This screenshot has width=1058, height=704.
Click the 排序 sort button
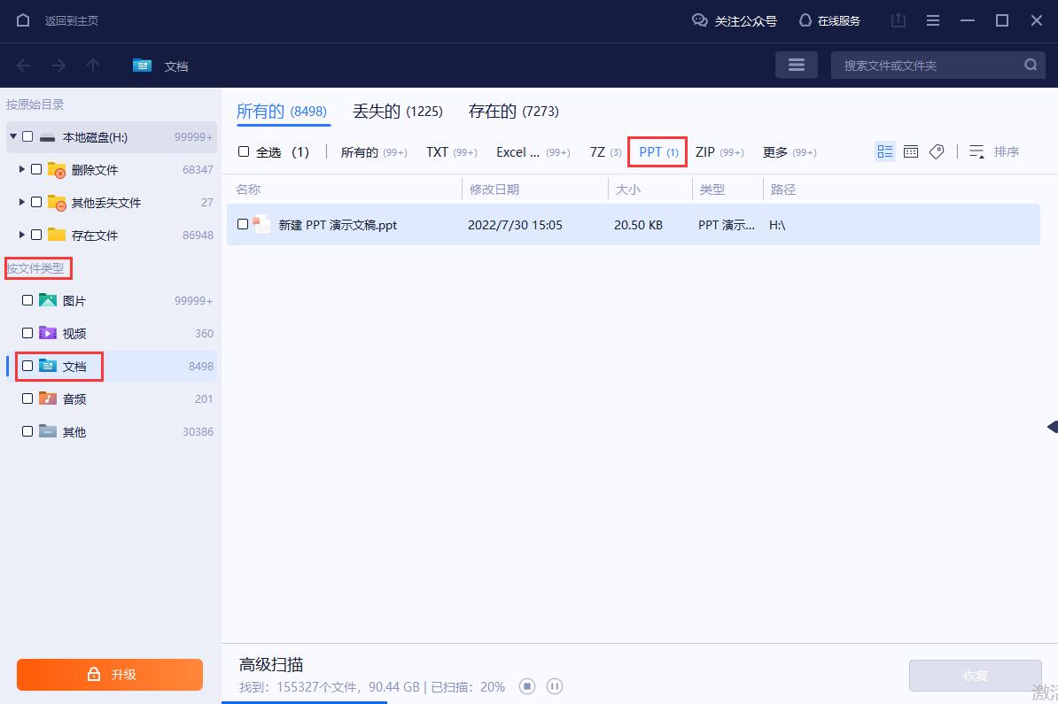[994, 151]
